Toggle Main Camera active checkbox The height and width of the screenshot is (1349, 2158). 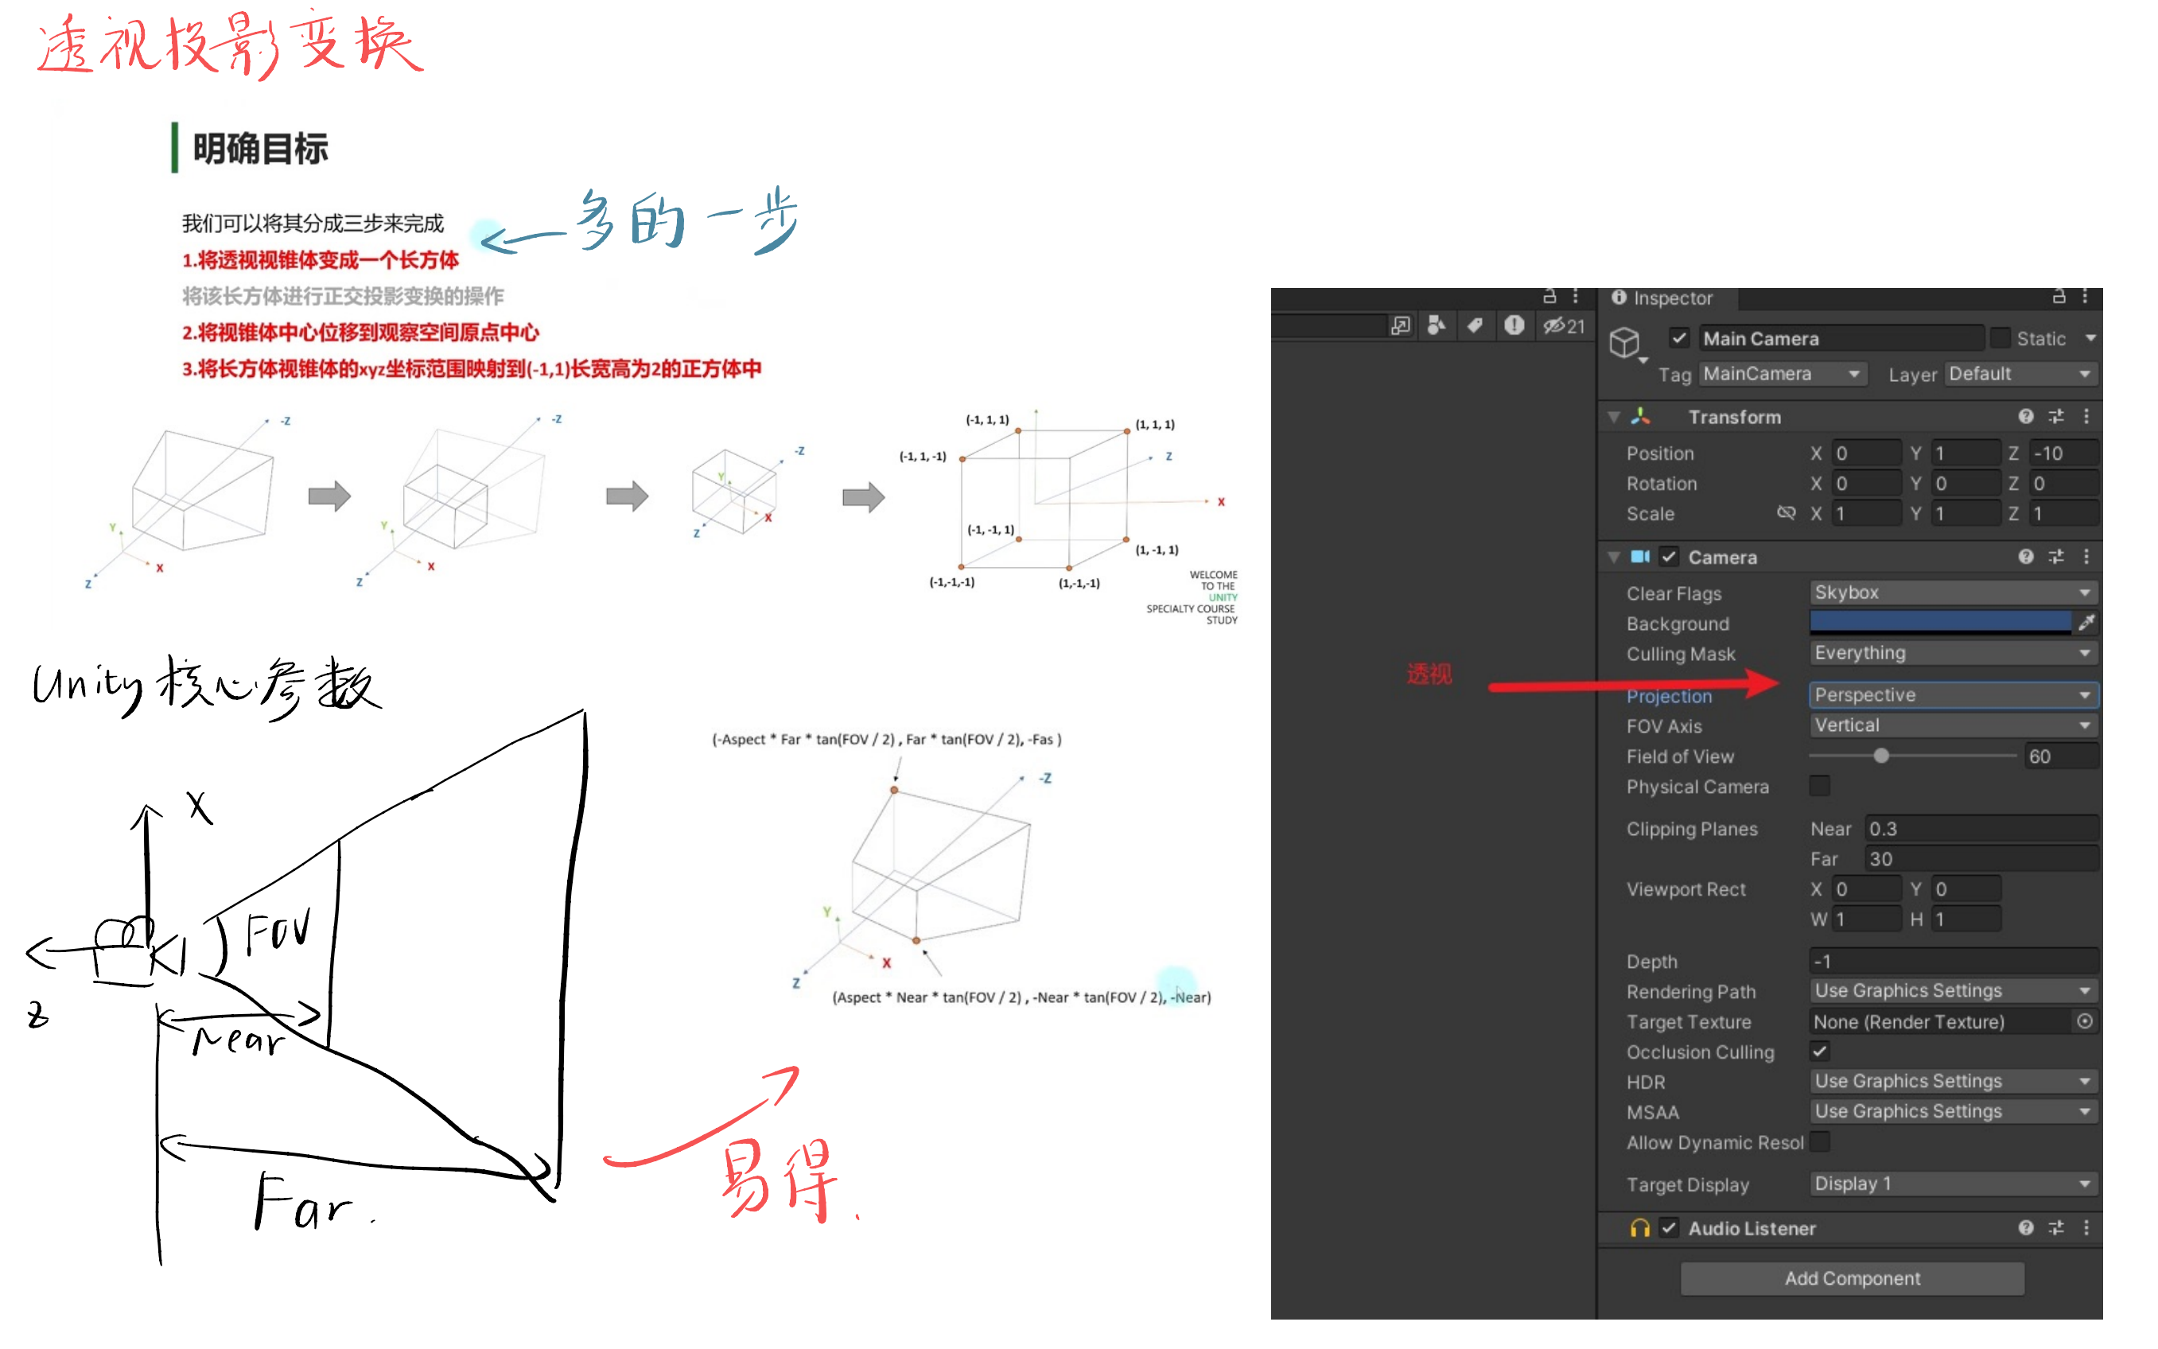1679,338
